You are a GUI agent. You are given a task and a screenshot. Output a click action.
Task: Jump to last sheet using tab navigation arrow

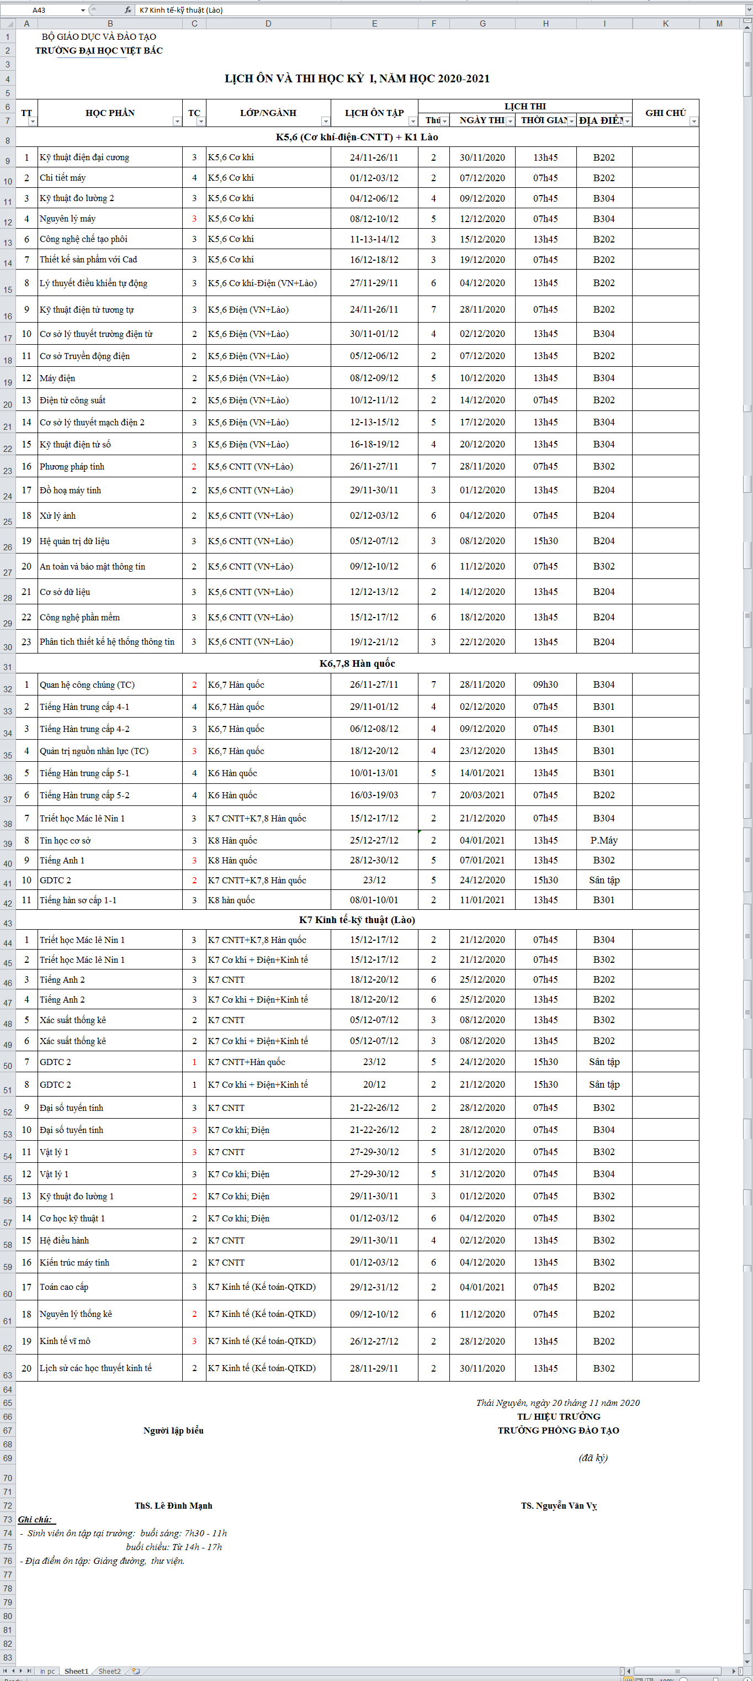[x=29, y=1671]
